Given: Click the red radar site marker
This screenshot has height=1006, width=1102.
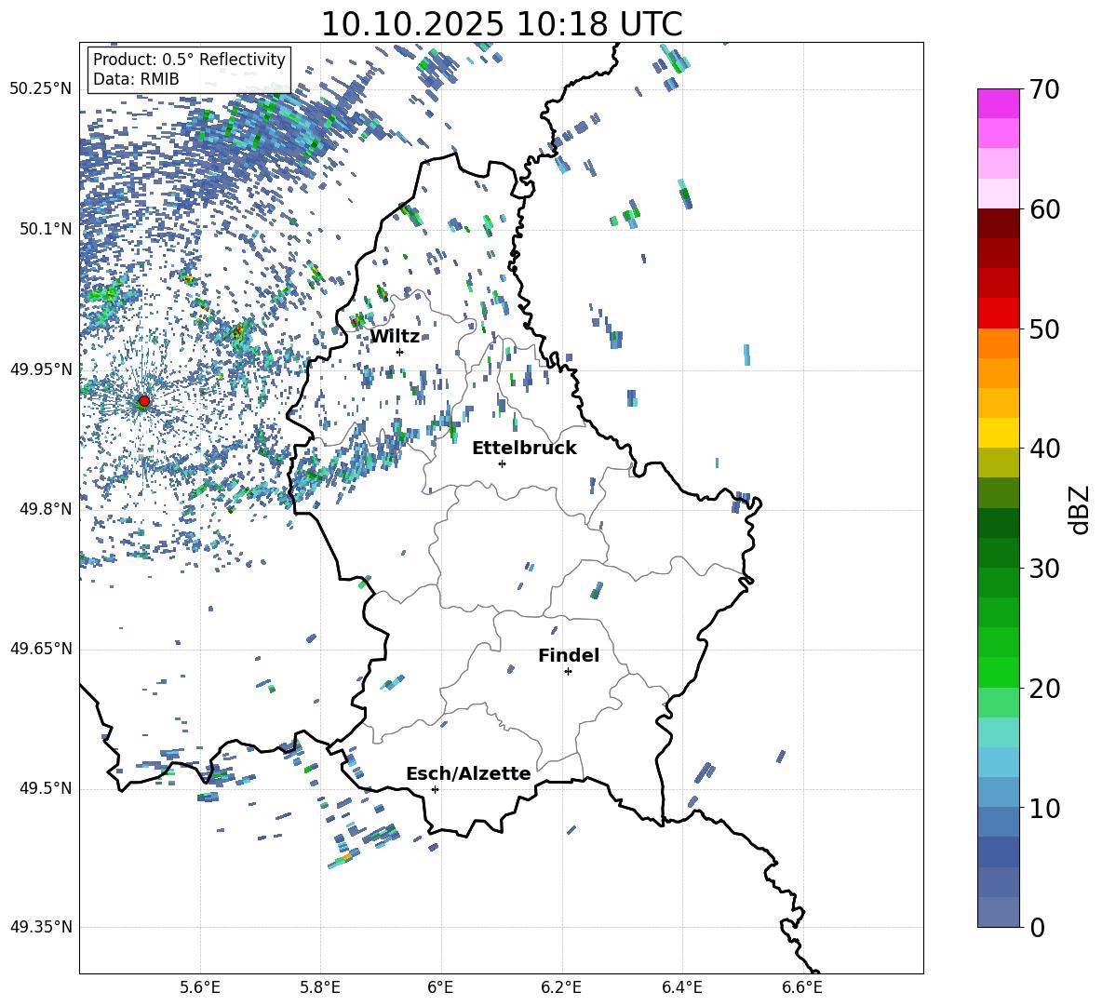Looking at the screenshot, I should 143,401.
